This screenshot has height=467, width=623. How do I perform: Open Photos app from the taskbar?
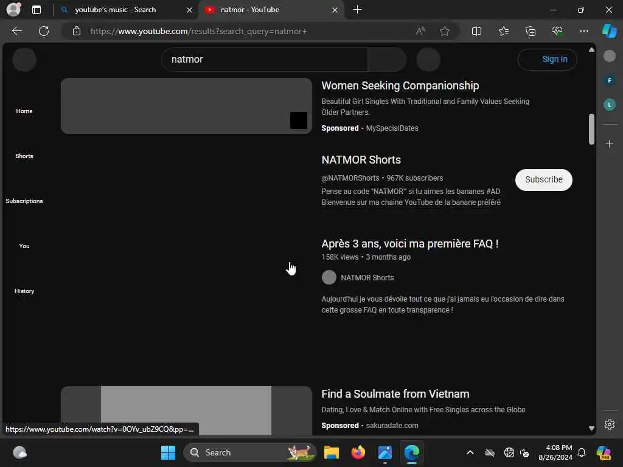(385, 452)
